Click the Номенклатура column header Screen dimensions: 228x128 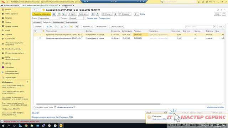click(65, 31)
